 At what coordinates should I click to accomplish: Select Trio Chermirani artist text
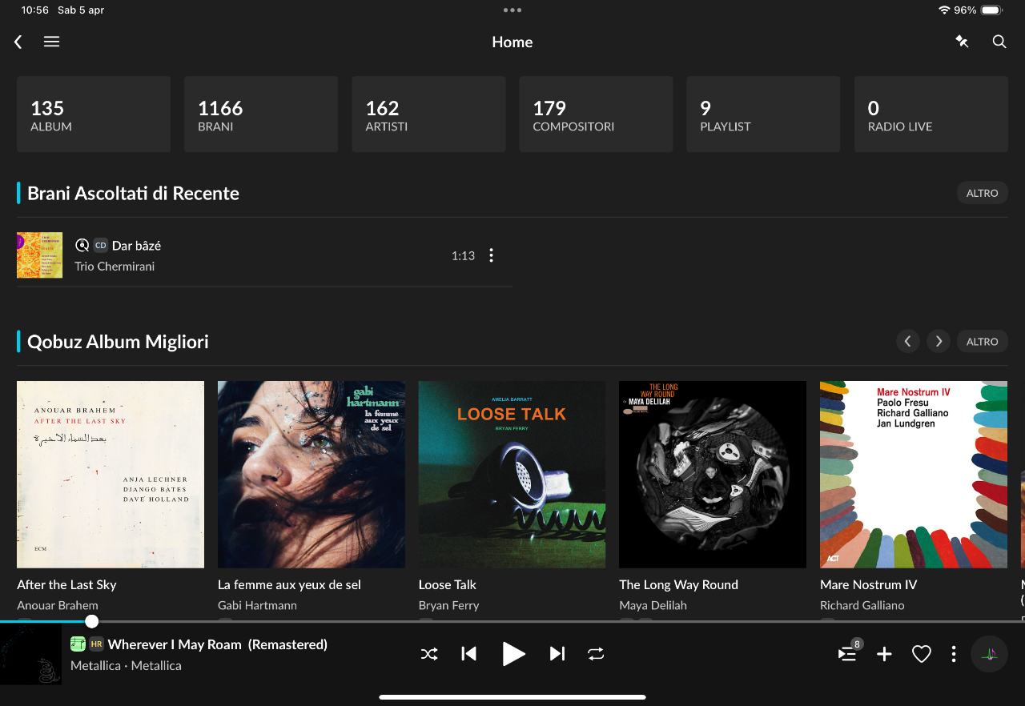[115, 267]
